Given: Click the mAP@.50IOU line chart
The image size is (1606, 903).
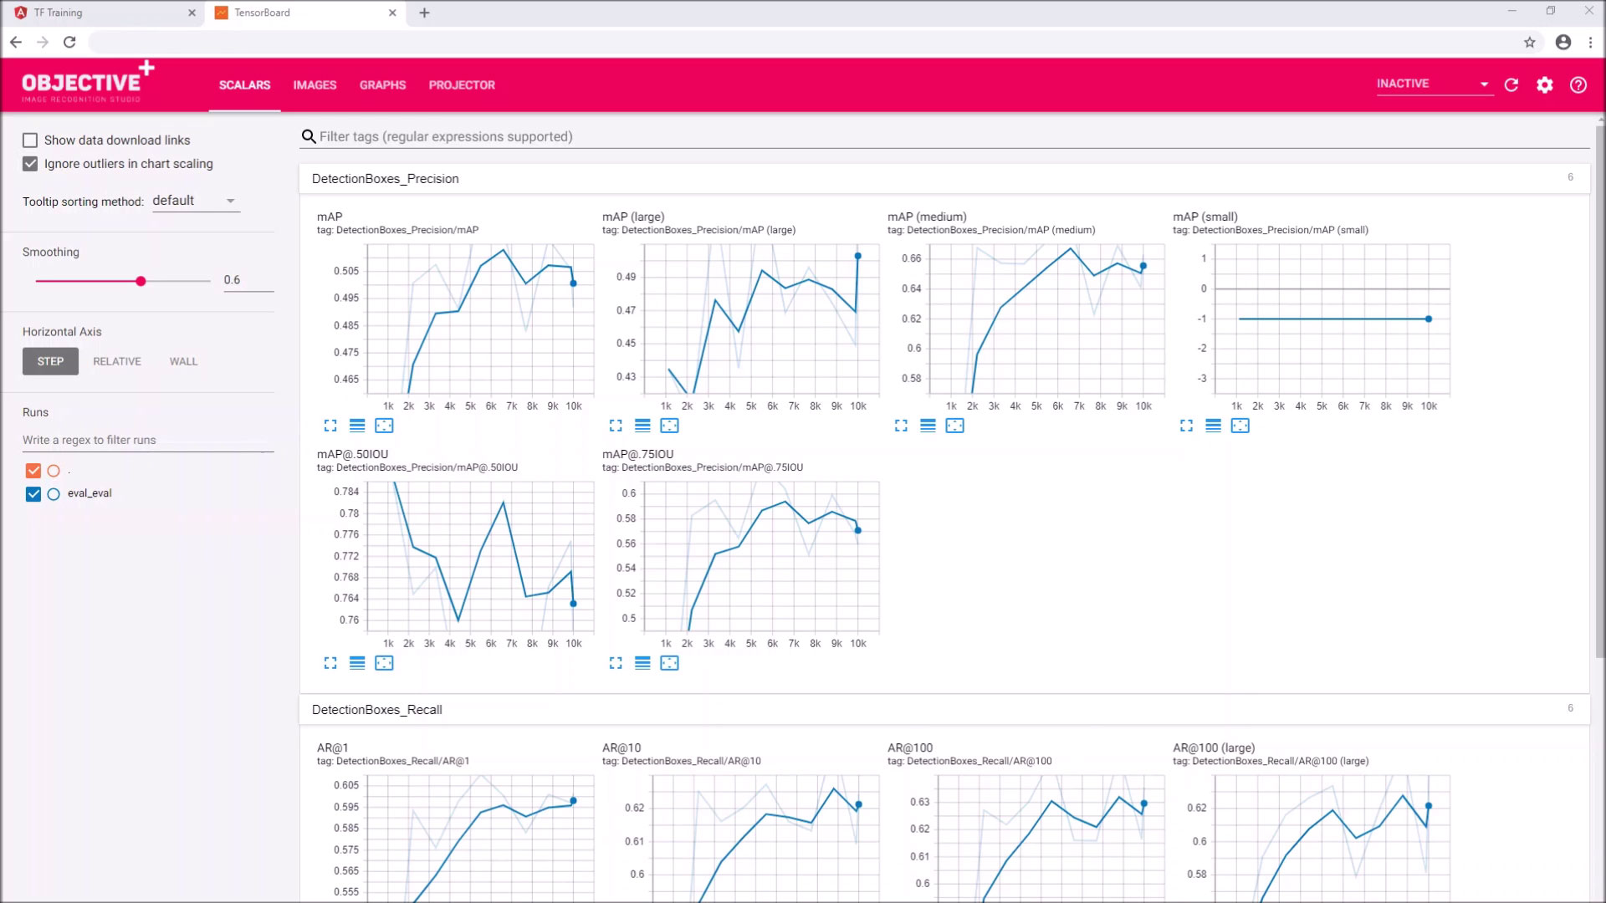Looking at the screenshot, I should 480,556.
